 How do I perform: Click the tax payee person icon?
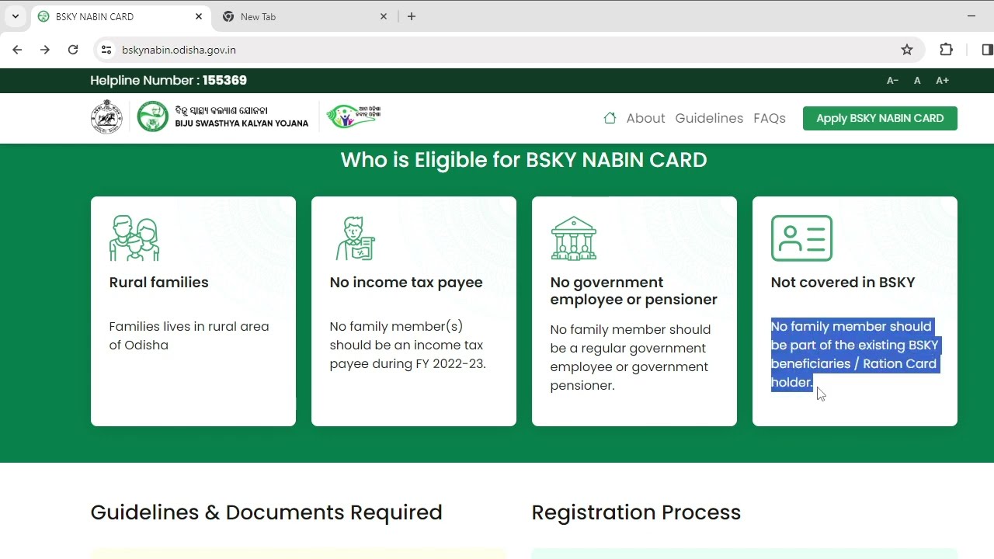click(355, 238)
